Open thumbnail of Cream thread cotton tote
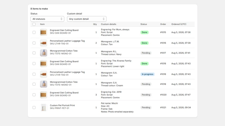This screenshot has width=225, height=126. point(44,84)
